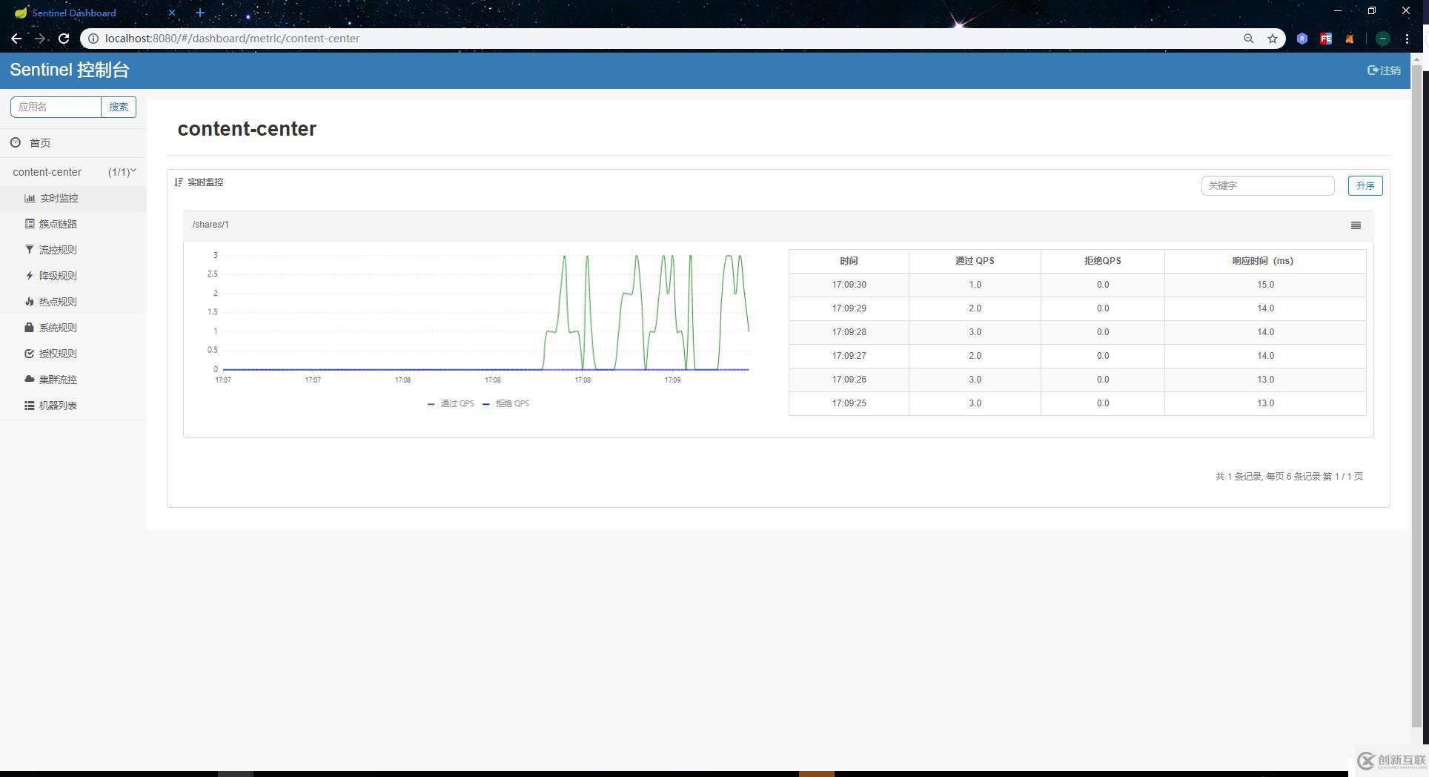Click the Sentinel 控制台 title
The width and height of the screenshot is (1429, 777).
point(70,70)
